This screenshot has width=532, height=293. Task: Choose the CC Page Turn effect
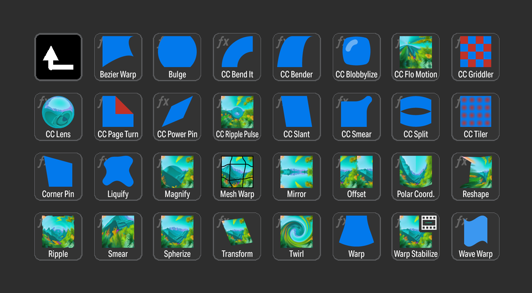(x=118, y=117)
